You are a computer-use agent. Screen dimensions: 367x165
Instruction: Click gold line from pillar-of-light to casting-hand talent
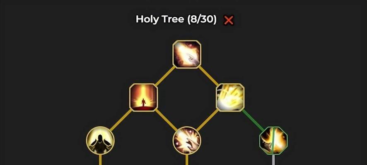pyautogui.click(x=166, y=120)
